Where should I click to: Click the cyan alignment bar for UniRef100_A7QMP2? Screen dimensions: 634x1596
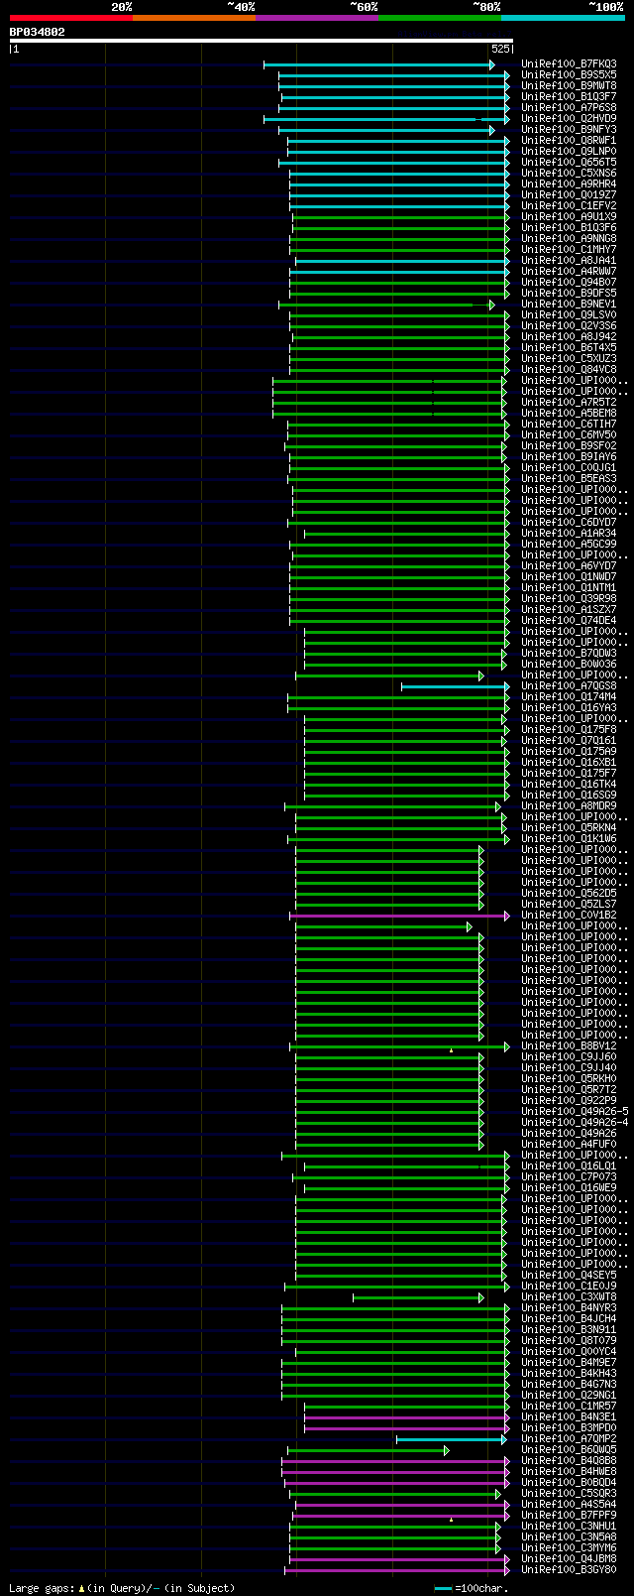pos(451,1439)
